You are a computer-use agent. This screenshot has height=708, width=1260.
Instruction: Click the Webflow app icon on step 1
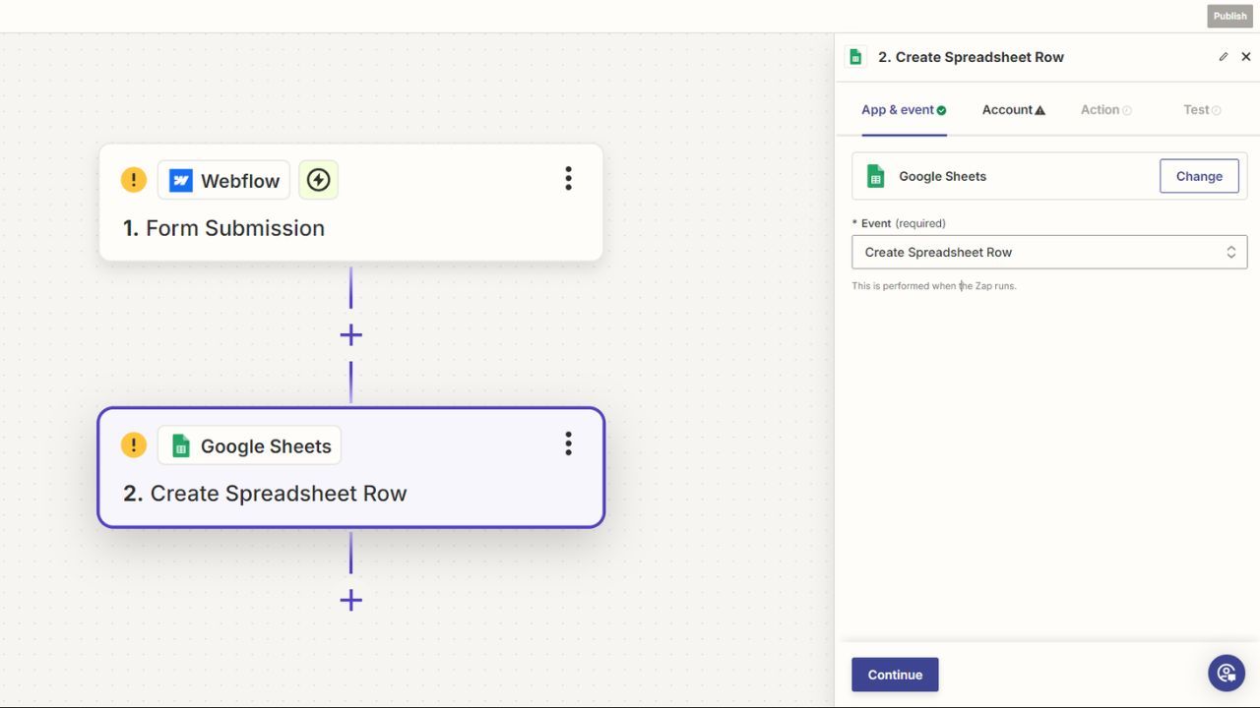[x=180, y=180]
